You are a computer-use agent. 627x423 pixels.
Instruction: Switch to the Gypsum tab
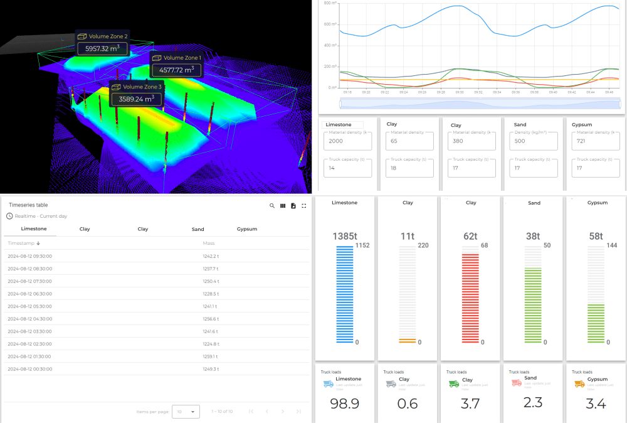point(247,229)
